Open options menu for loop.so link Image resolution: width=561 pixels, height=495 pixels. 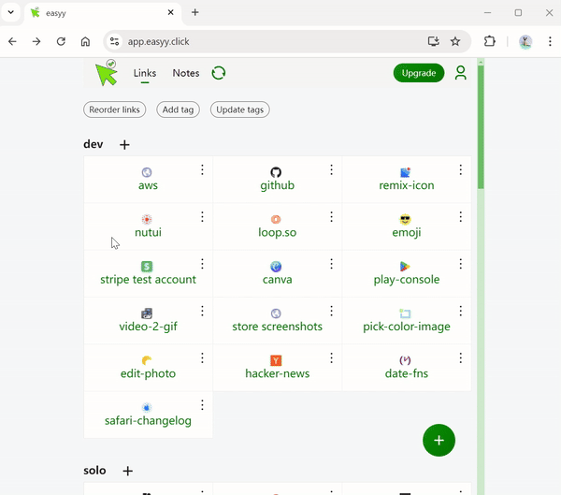[331, 217]
